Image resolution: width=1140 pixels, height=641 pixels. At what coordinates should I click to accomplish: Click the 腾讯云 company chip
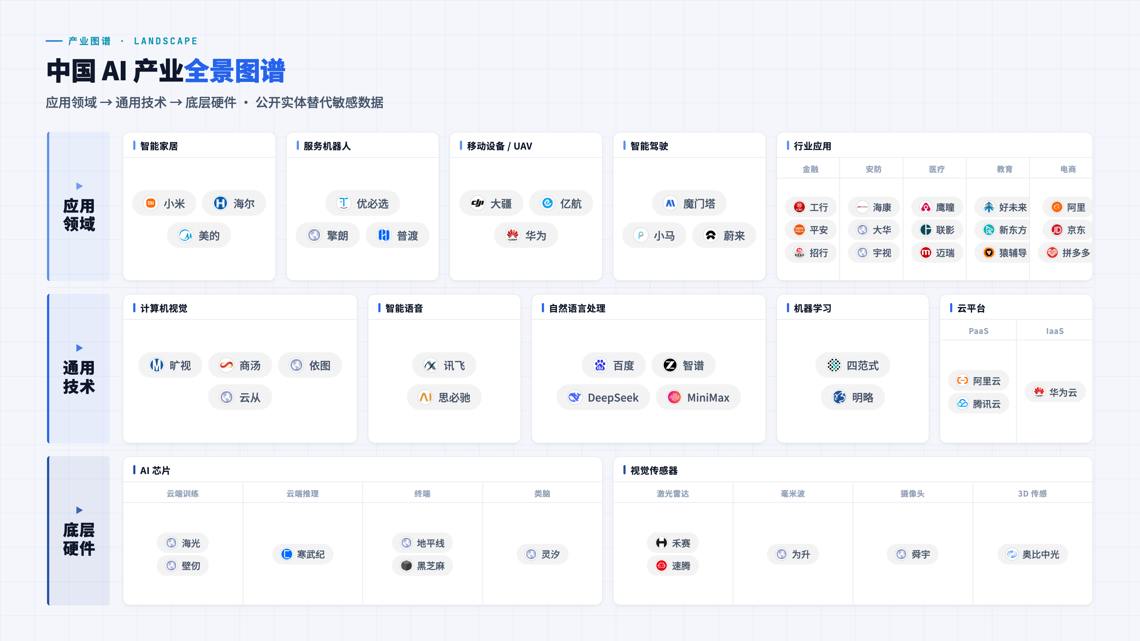pos(978,404)
